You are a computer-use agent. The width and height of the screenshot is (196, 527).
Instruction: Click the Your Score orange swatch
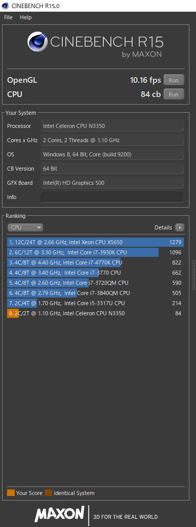coord(11,493)
